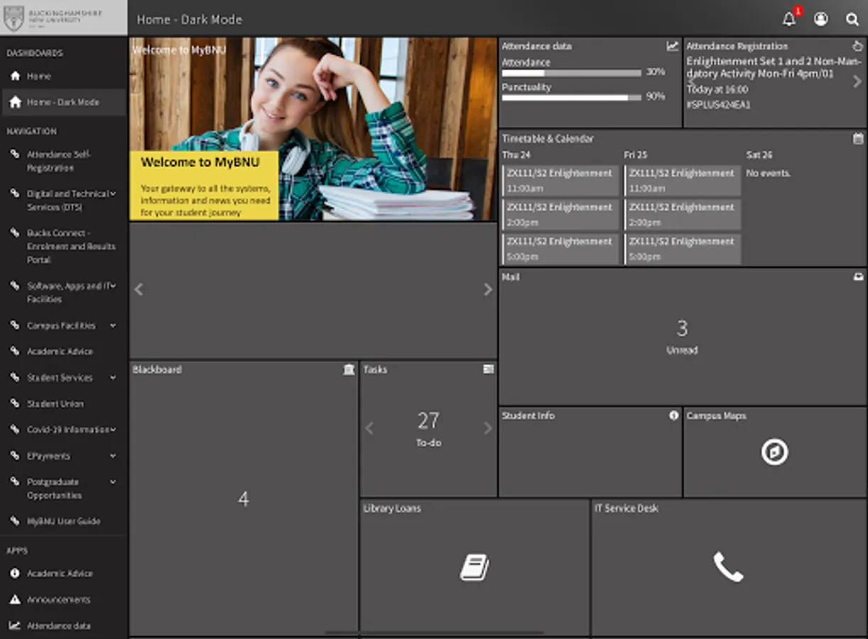Expand the EPayments submenu

113,456
